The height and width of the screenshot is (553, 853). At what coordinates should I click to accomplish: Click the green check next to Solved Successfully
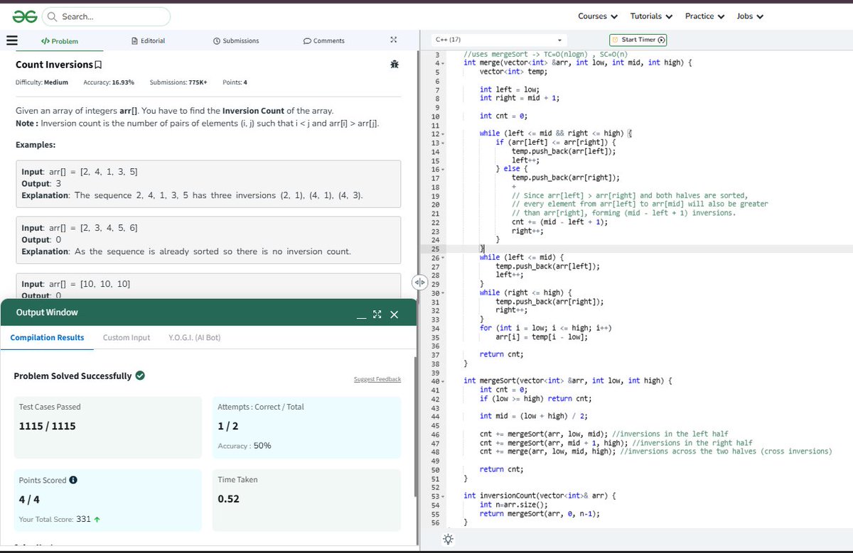tap(140, 376)
